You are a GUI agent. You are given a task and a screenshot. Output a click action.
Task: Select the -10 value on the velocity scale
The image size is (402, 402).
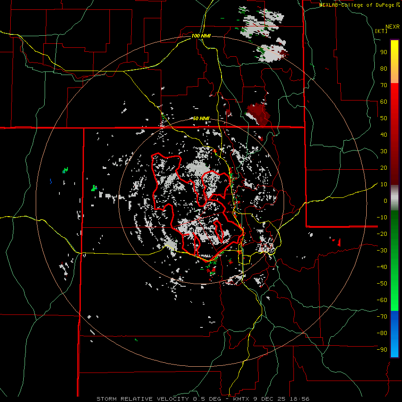pyautogui.click(x=382, y=218)
